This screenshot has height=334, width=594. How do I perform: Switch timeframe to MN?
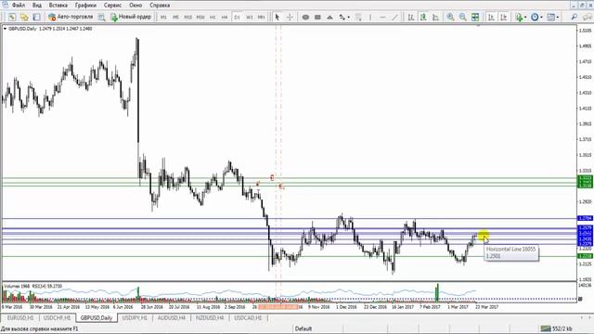tap(262, 17)
